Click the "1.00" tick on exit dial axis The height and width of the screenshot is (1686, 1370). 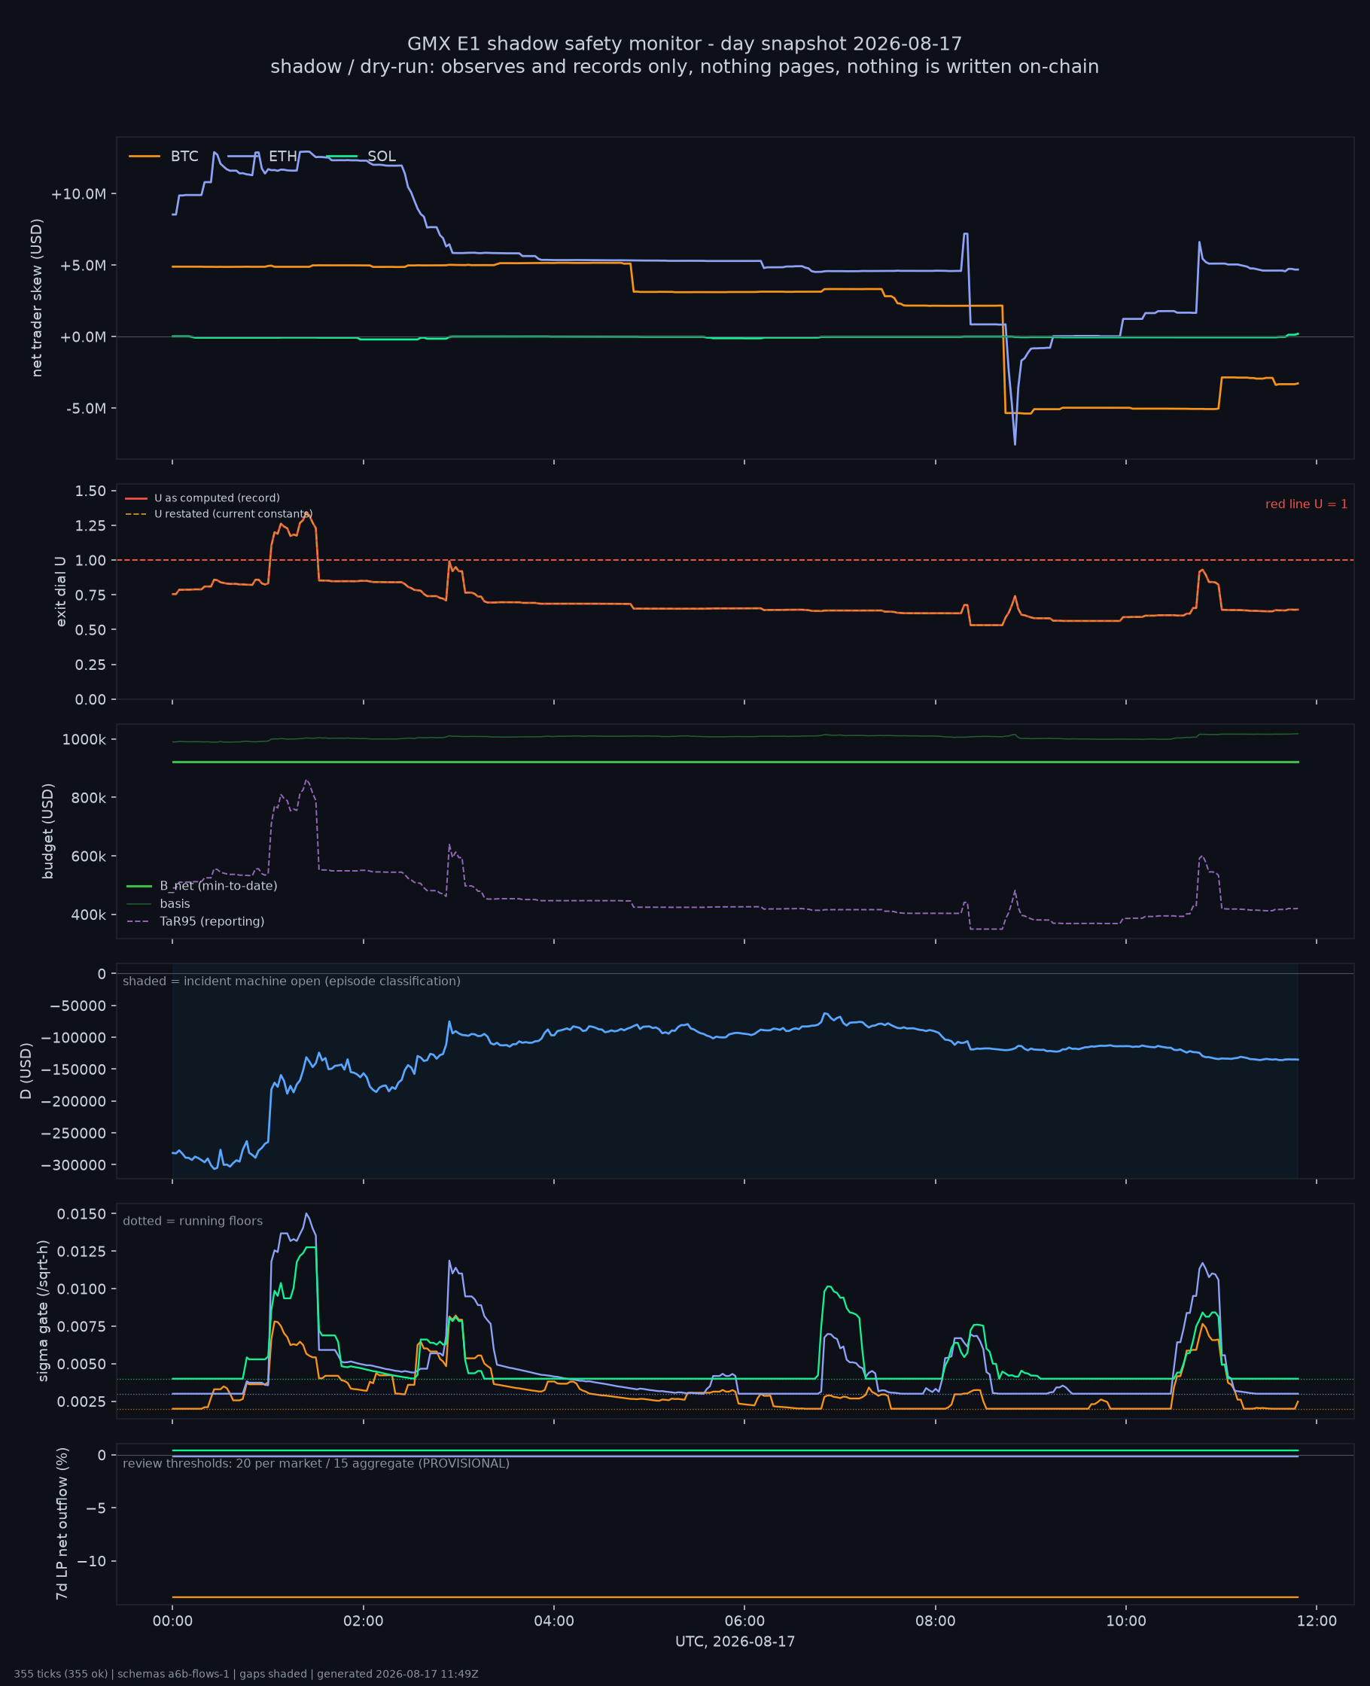pos(91,560)
